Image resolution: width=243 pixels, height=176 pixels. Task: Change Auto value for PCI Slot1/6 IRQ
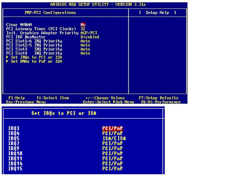(85, 41)
